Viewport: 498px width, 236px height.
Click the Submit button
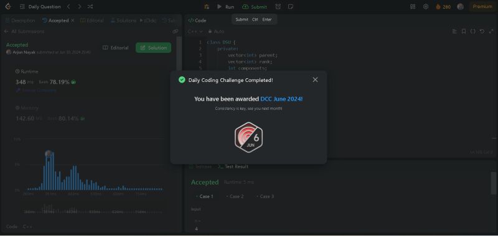[x=255, y=7]
